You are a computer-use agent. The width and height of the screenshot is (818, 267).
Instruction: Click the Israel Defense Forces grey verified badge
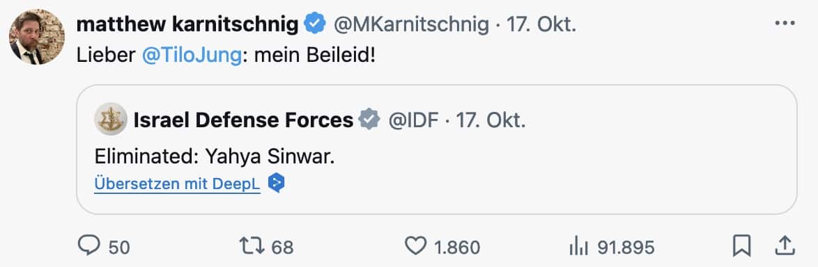pyautogui.click(x=369, y=120)
